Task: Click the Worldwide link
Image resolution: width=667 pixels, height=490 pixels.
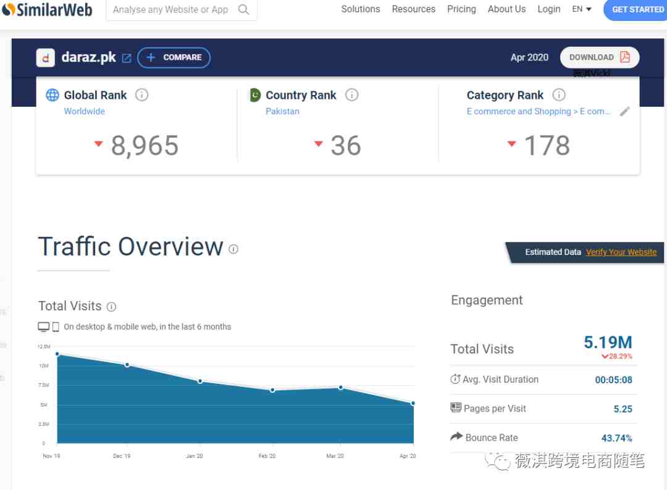Action: [84, 111]
